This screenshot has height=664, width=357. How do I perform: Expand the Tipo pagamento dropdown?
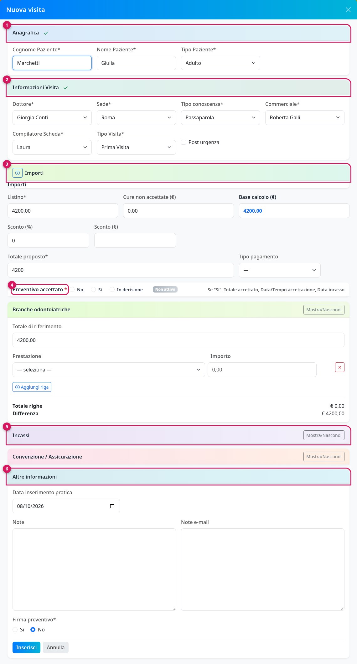[280, 270]
